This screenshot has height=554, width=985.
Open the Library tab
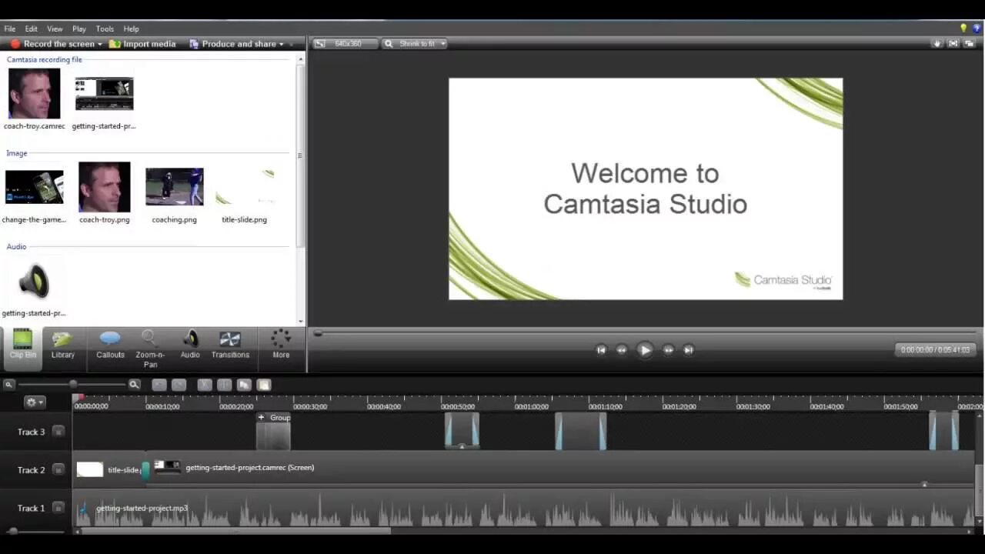pos(63,343)
